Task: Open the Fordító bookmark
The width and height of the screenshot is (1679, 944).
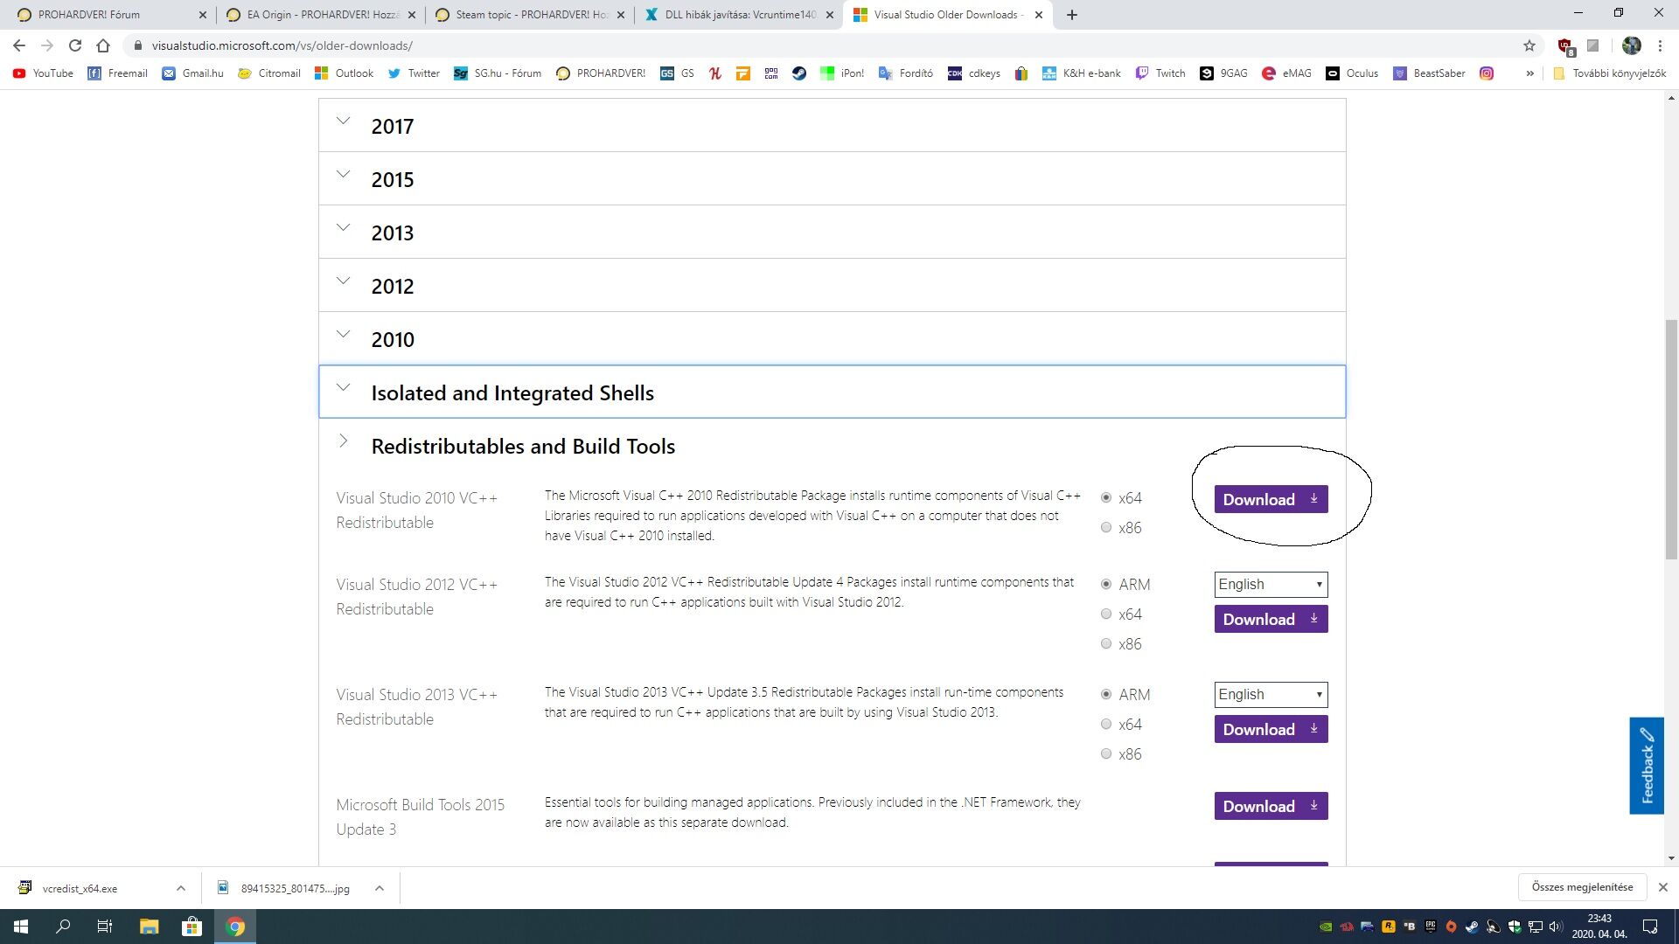Action: tap(906, 73)
